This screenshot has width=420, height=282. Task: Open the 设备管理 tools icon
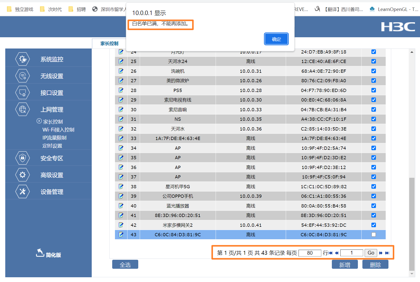[x=23, y=192]
